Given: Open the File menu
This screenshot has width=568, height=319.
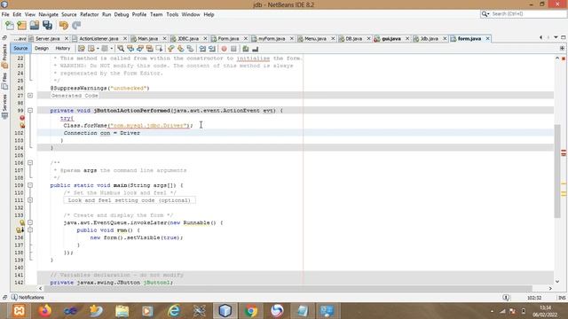Looking at the screenshot, I should pyautogui.click(x=5, y=14).
